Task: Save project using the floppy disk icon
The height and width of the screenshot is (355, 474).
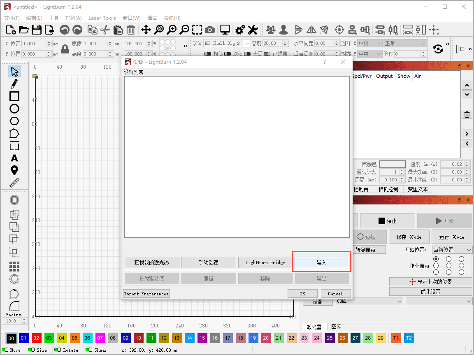Action: tap(37, 30)
